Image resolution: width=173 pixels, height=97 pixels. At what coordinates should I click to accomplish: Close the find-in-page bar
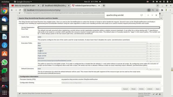[156, 15]
